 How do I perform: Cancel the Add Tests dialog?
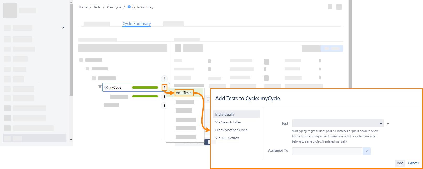(413, 163)
